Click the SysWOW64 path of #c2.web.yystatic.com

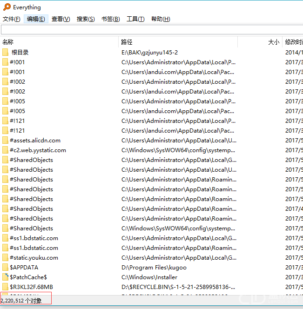178,150
